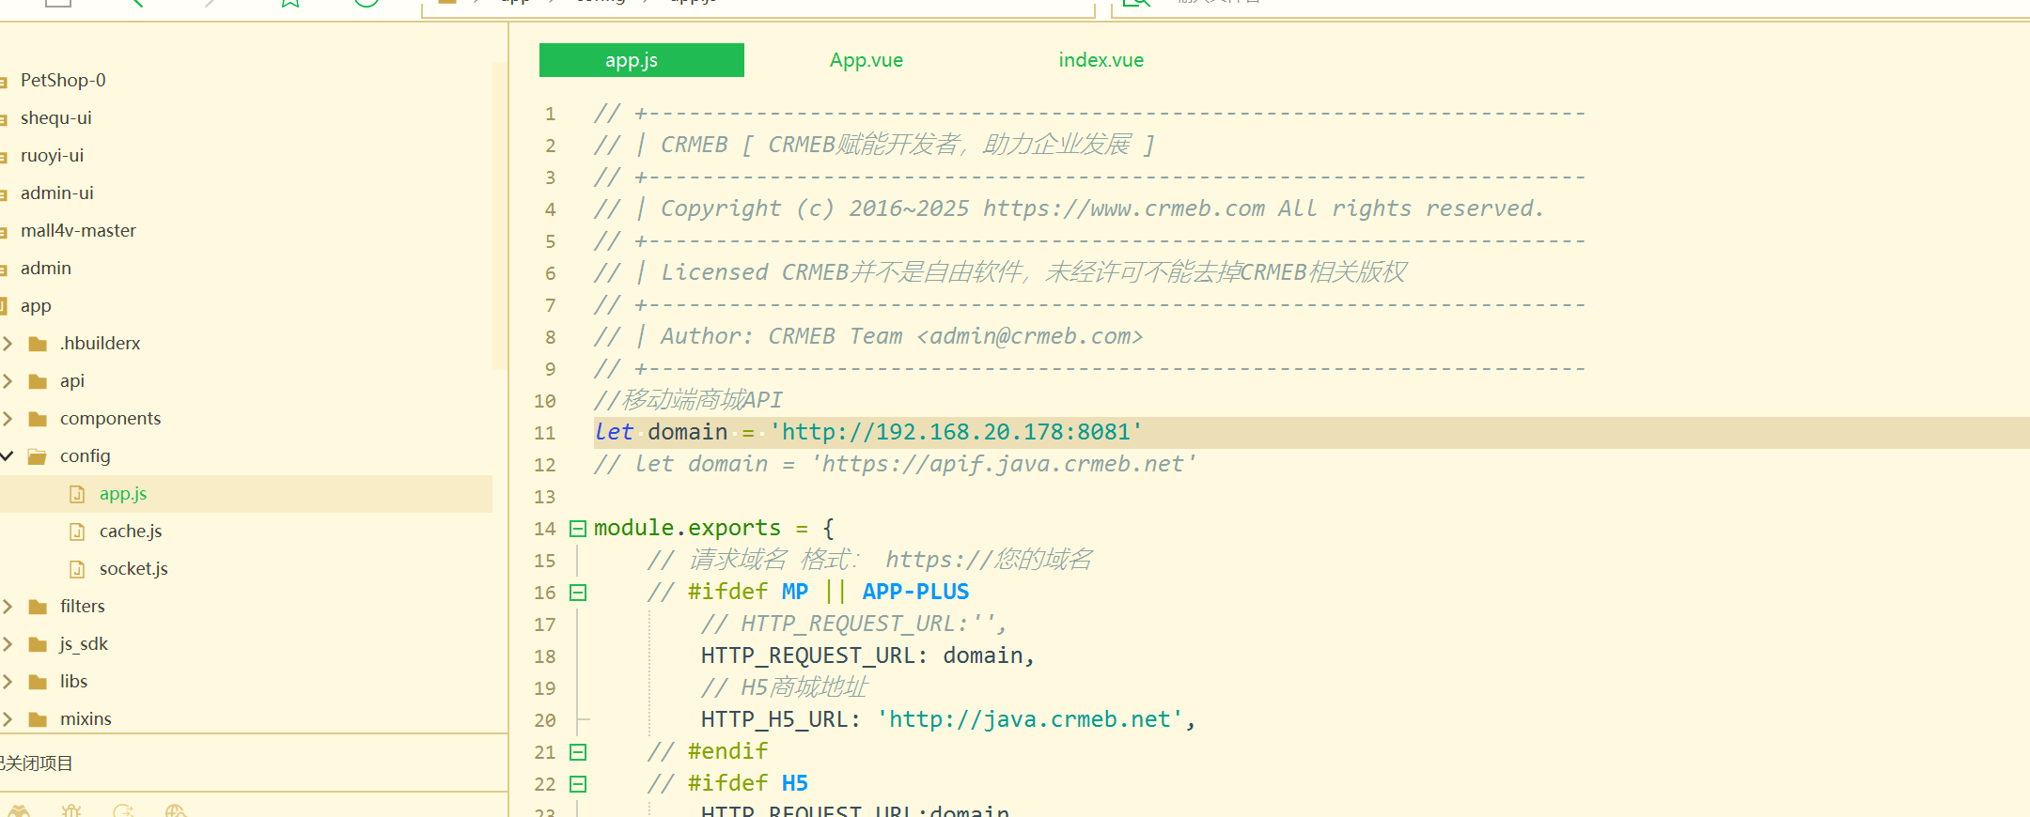Expand the api folder chevron
2030x817 pixels.
[8, 381]
